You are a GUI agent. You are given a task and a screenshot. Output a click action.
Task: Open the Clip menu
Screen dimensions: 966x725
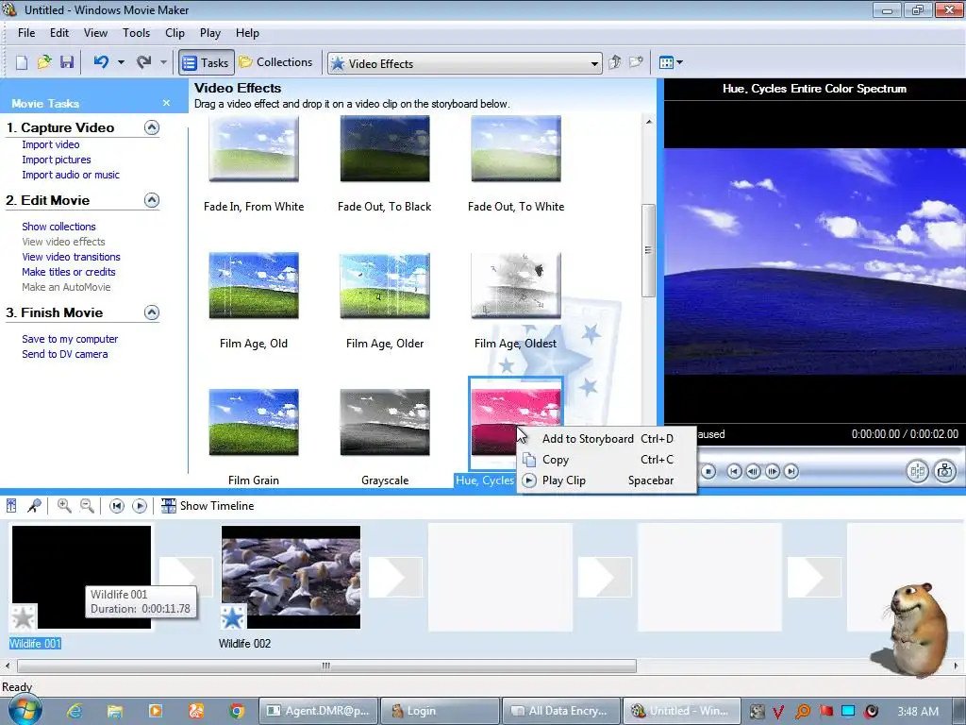[x=175, y=33]
